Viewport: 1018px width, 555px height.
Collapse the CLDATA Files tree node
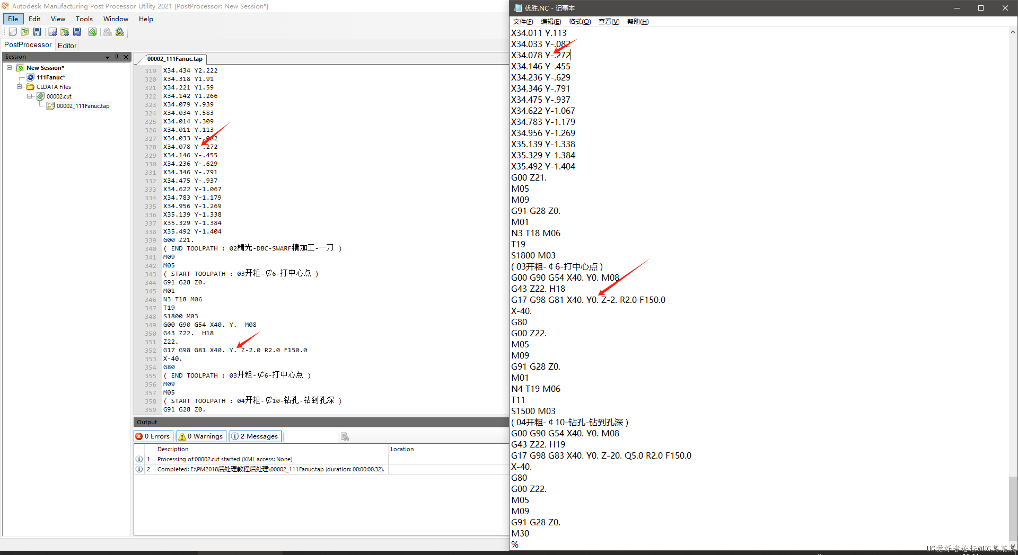point(20,87)
